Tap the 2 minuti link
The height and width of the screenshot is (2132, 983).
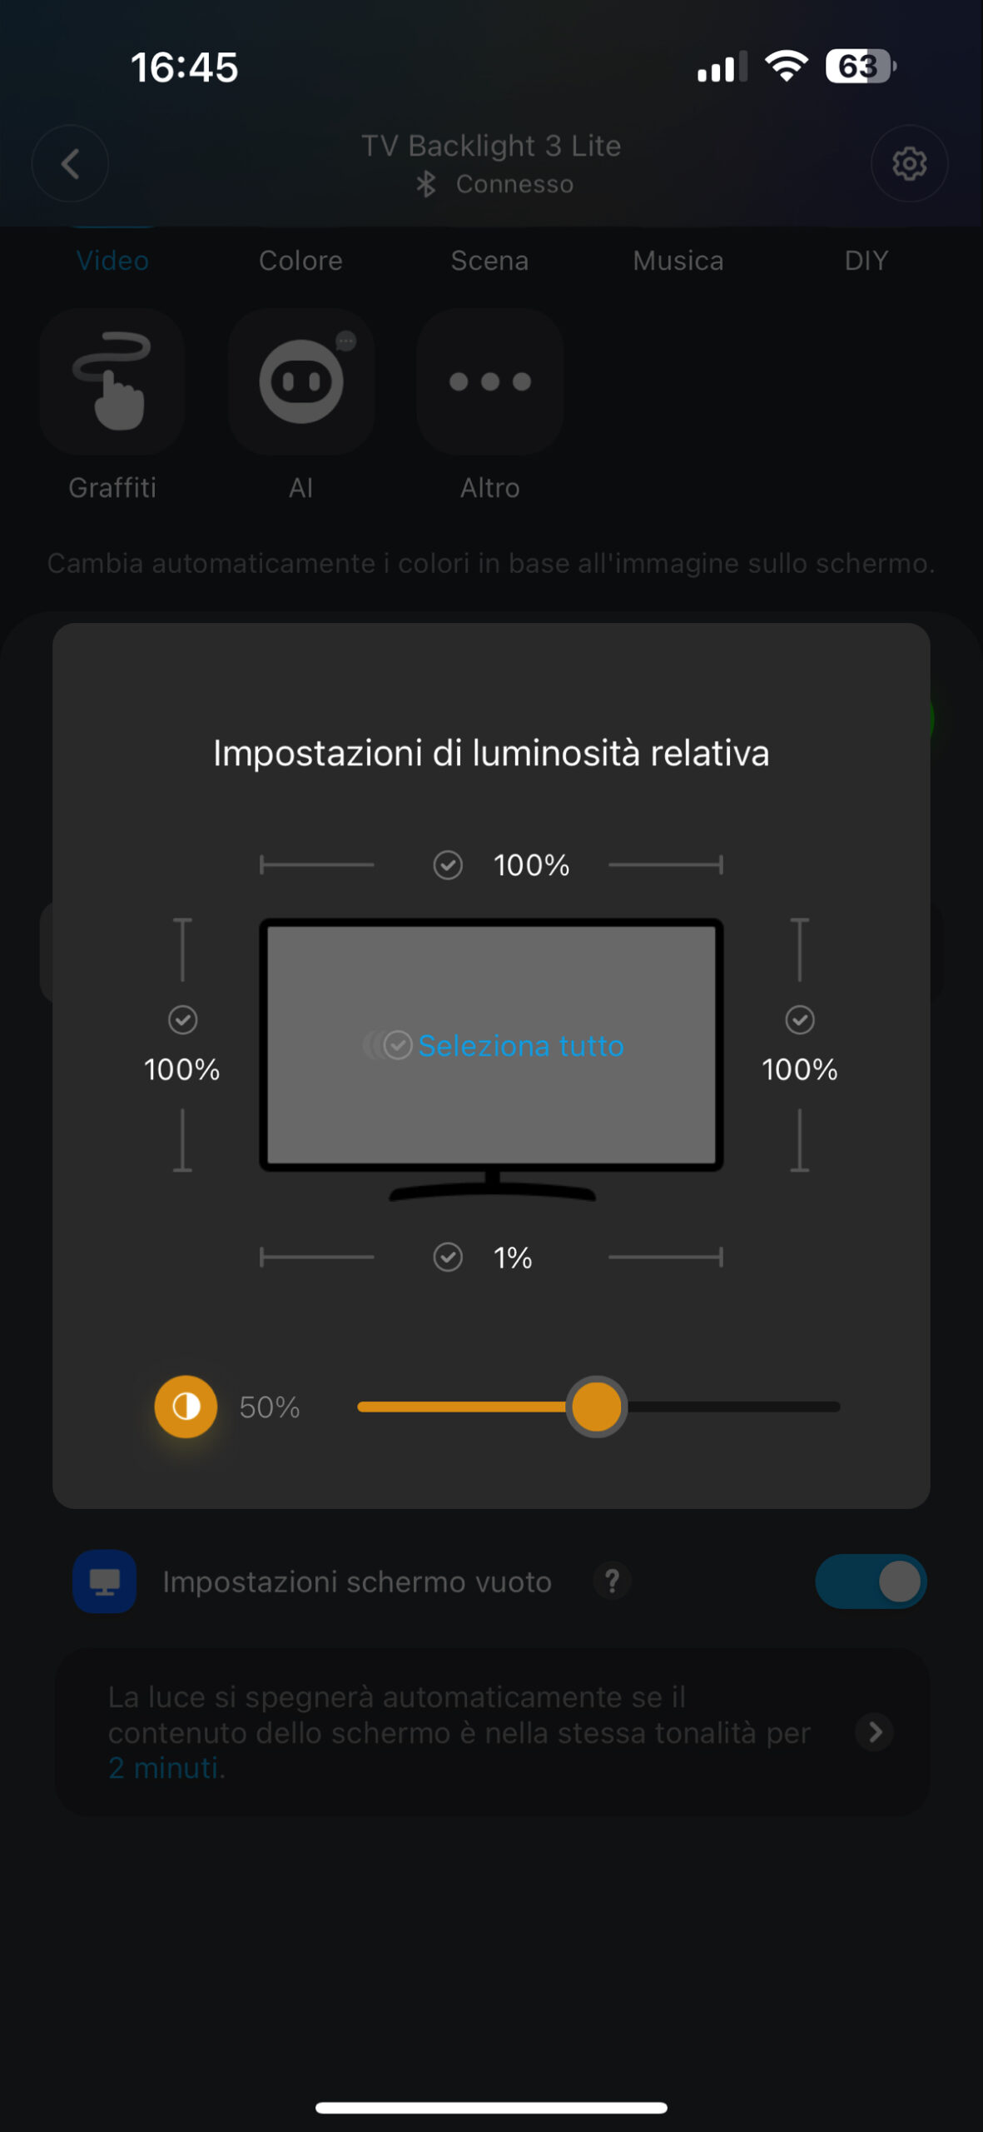(166, 1768)
